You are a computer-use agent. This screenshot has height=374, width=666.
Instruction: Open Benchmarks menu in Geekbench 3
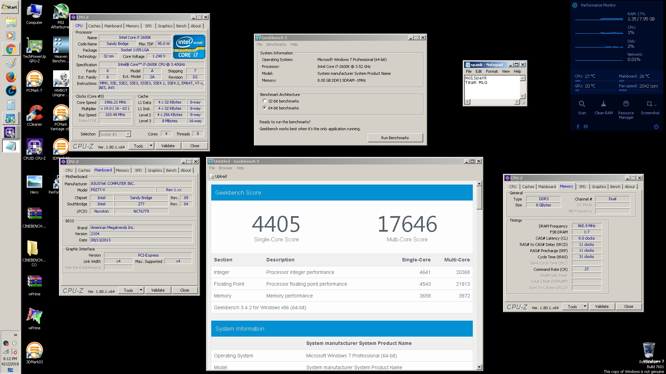276,44
